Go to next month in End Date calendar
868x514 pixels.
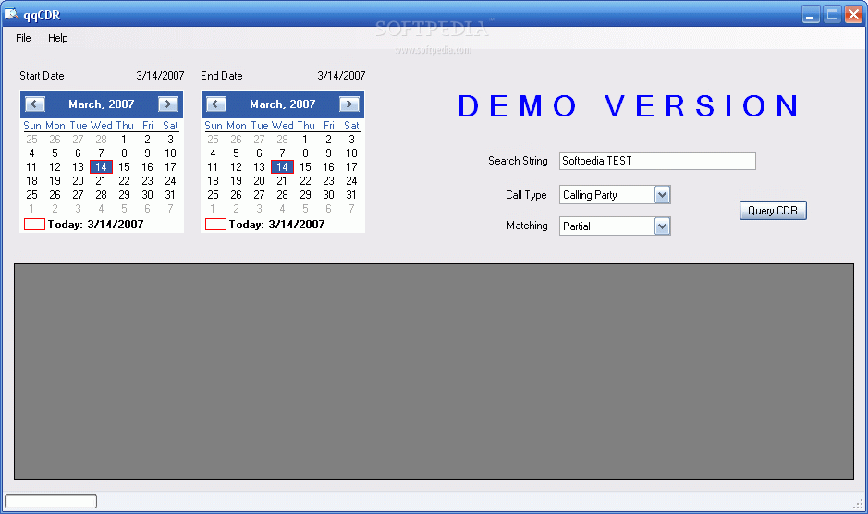pos(348,104)
